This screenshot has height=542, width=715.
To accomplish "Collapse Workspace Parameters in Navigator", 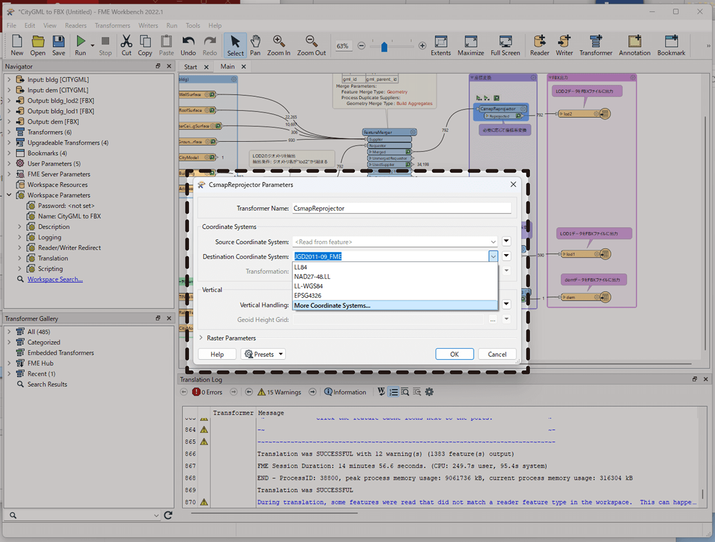I will tap(9, 195).
